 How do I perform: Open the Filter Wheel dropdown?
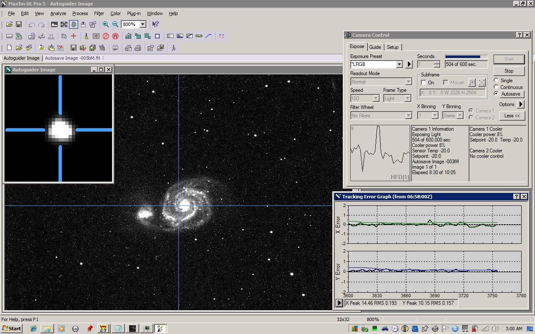click(x=409, y=116)
